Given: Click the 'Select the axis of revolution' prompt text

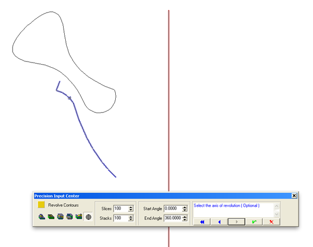Looking at the screenshot, I should tap(226, 205).
